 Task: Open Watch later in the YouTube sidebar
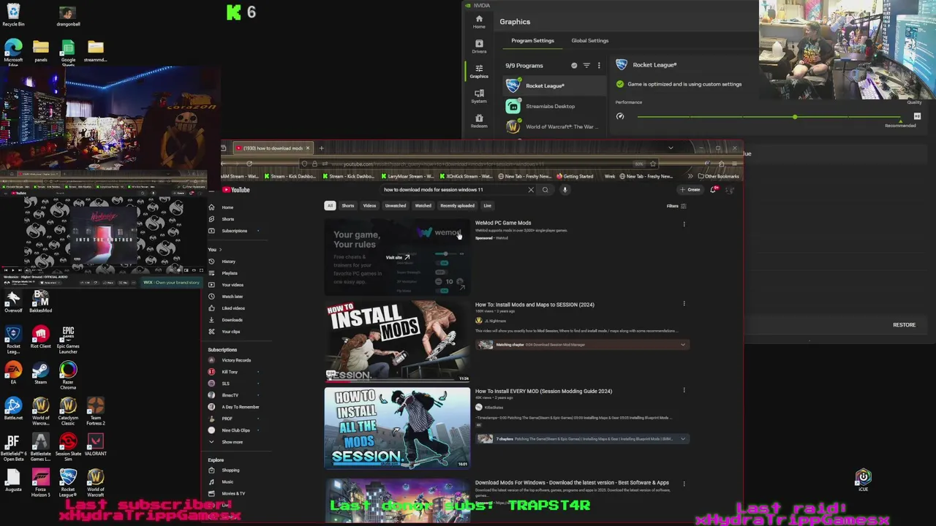coord(232,297)
